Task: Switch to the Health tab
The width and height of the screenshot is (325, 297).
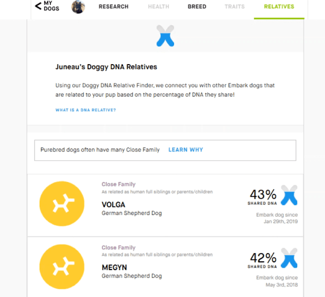Action: (159, 7)
